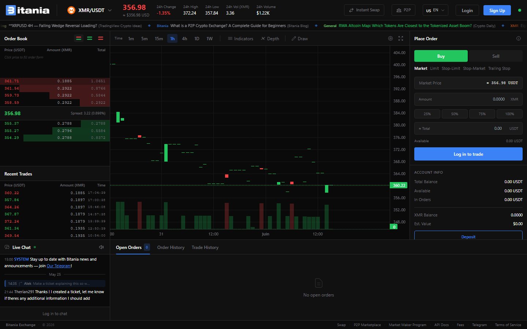Select the 1h timeframe
This screenshot has height=329, width=527.
coord(172,38)
